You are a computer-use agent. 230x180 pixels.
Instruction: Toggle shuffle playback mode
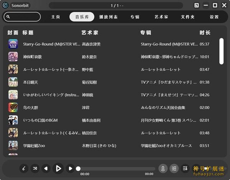[x=35, y=168]
